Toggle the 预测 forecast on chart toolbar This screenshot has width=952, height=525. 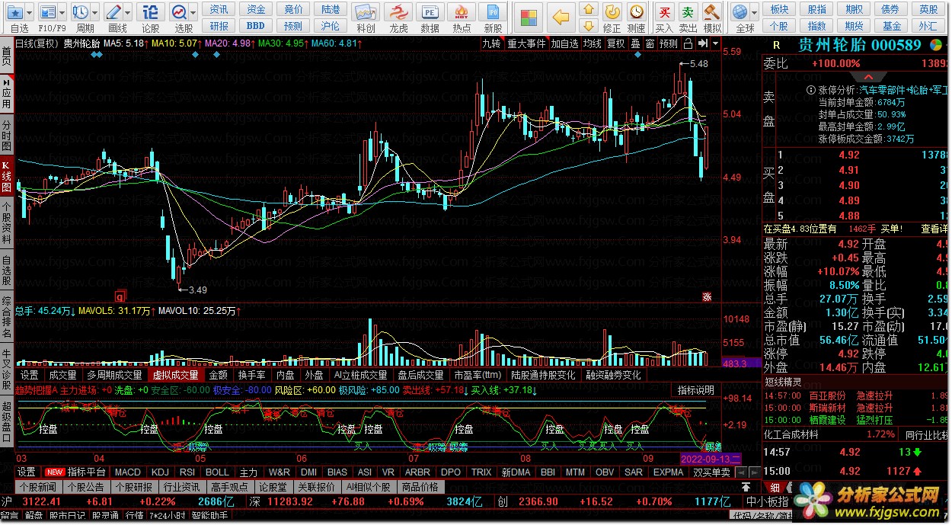[669, 43]
